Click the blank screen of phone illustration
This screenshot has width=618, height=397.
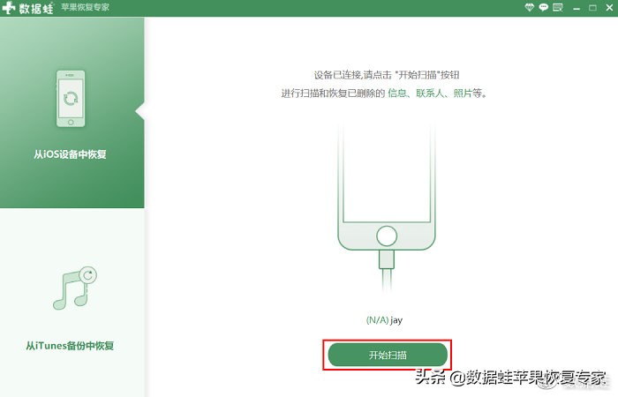pos(387,173)
